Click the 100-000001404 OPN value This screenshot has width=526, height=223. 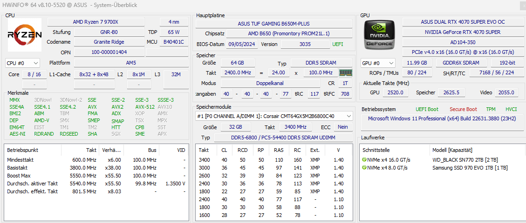[x=109, y=52]
